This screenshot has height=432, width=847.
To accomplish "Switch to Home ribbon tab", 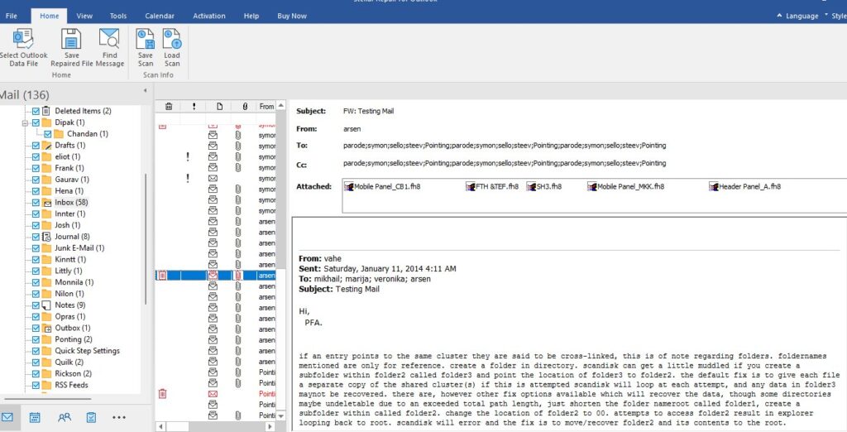I will [49, 17].
